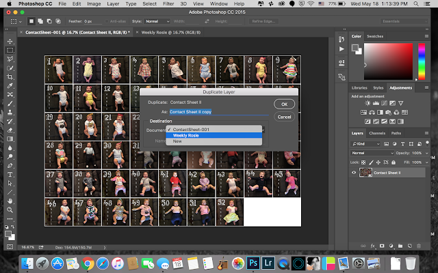Click the rainbow hue slider strip
438x273 pixels.
tap(422, 61)
